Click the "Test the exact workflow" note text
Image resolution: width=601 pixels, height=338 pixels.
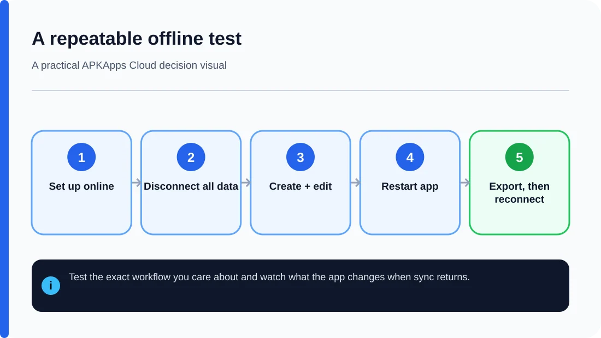269,277
